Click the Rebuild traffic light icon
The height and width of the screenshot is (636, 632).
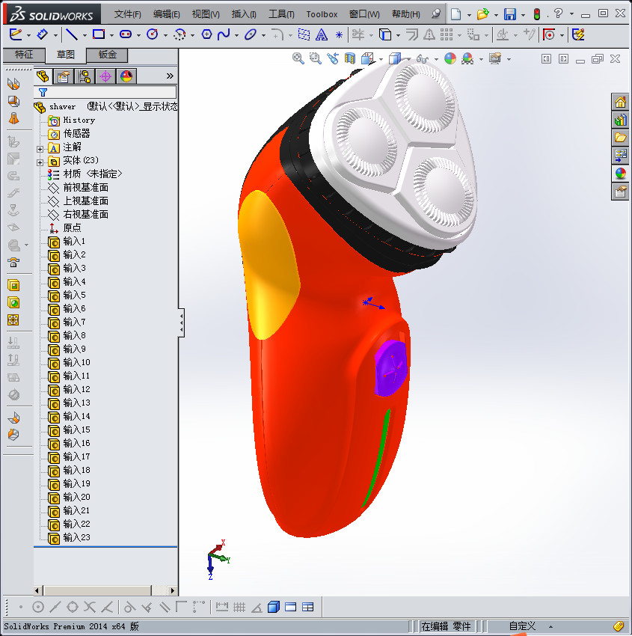coord(537,15)
